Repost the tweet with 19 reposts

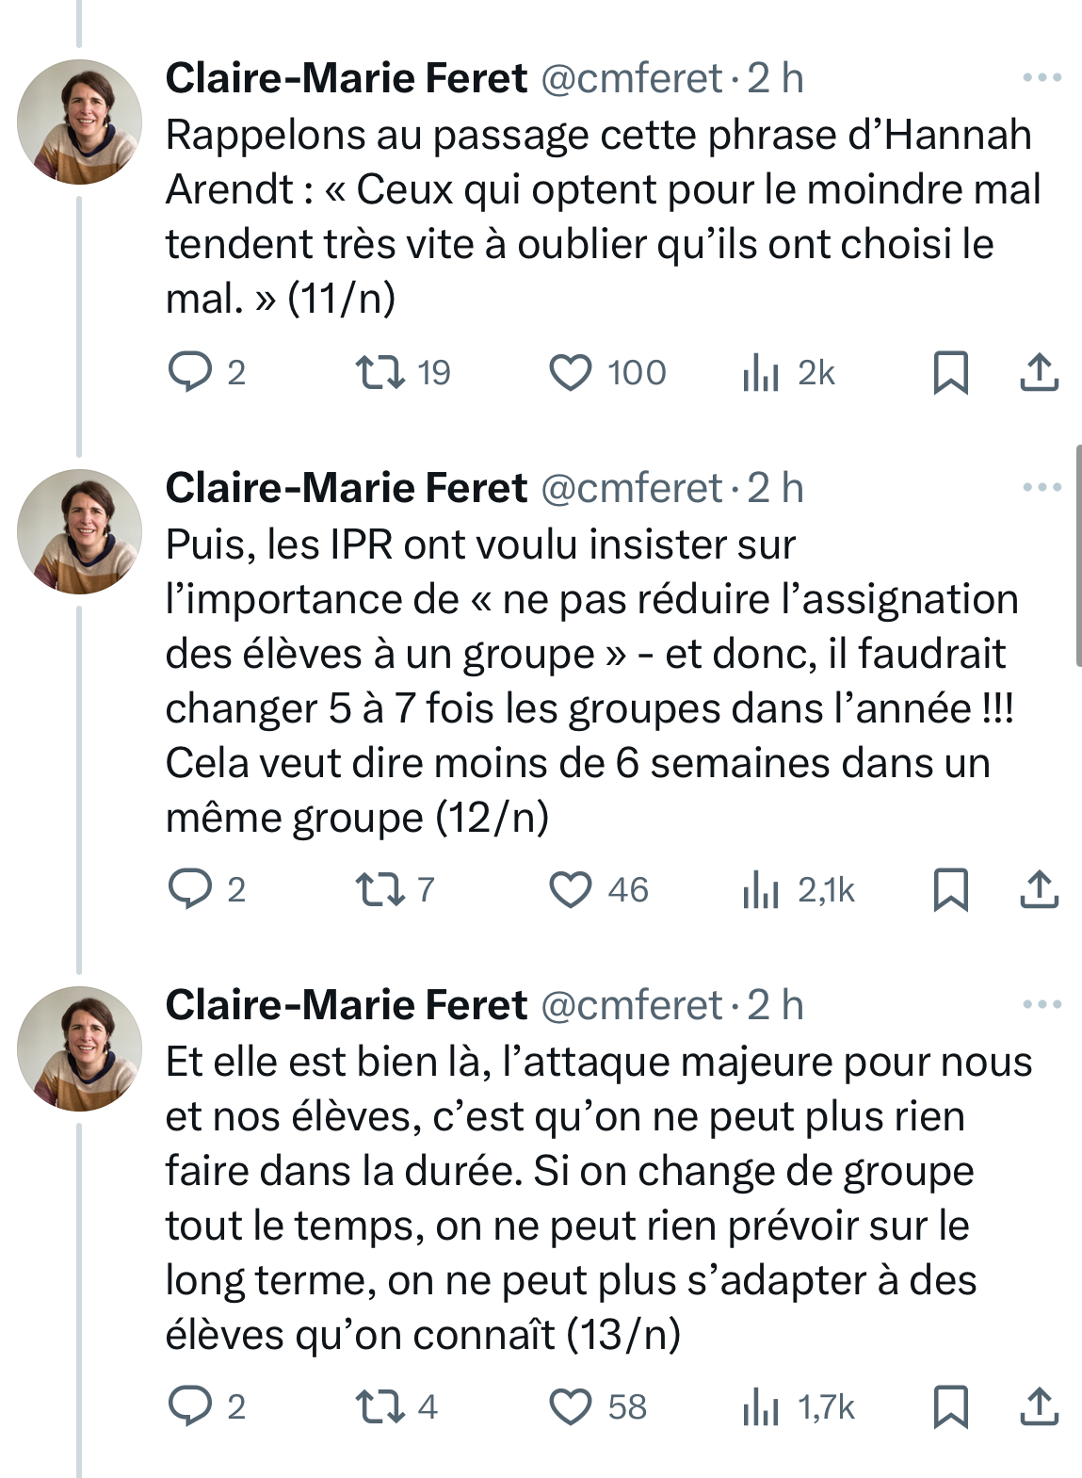coord(380,372)
